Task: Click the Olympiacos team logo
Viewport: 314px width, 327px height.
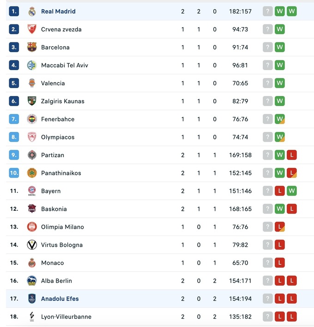Action: click(32, 137)
